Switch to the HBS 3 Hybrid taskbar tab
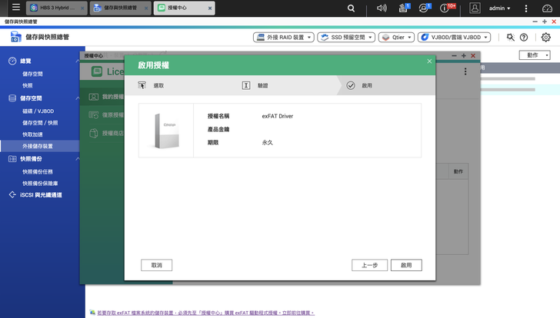The image size is (560, 318). coord(55,8)
